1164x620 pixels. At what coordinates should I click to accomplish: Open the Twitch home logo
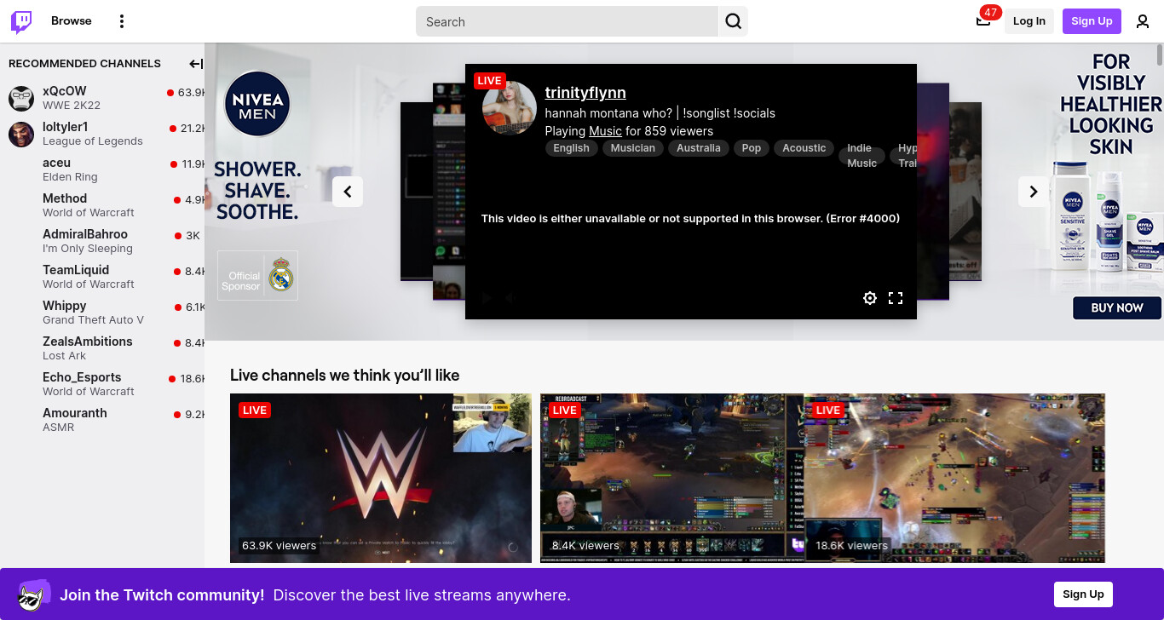point(21,21)
